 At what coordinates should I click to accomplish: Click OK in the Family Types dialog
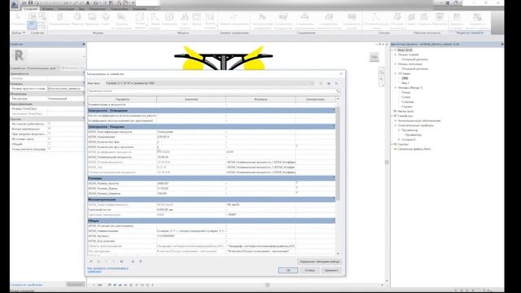pos(288,270)
